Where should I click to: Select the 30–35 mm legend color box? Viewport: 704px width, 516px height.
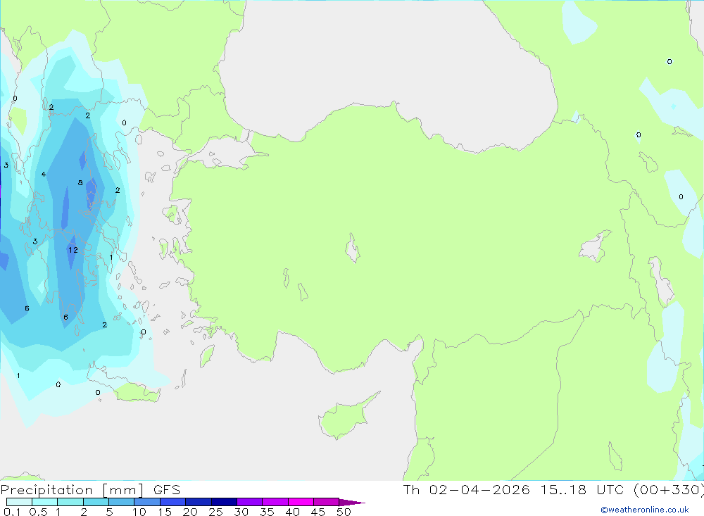click(x=249, y=502)
